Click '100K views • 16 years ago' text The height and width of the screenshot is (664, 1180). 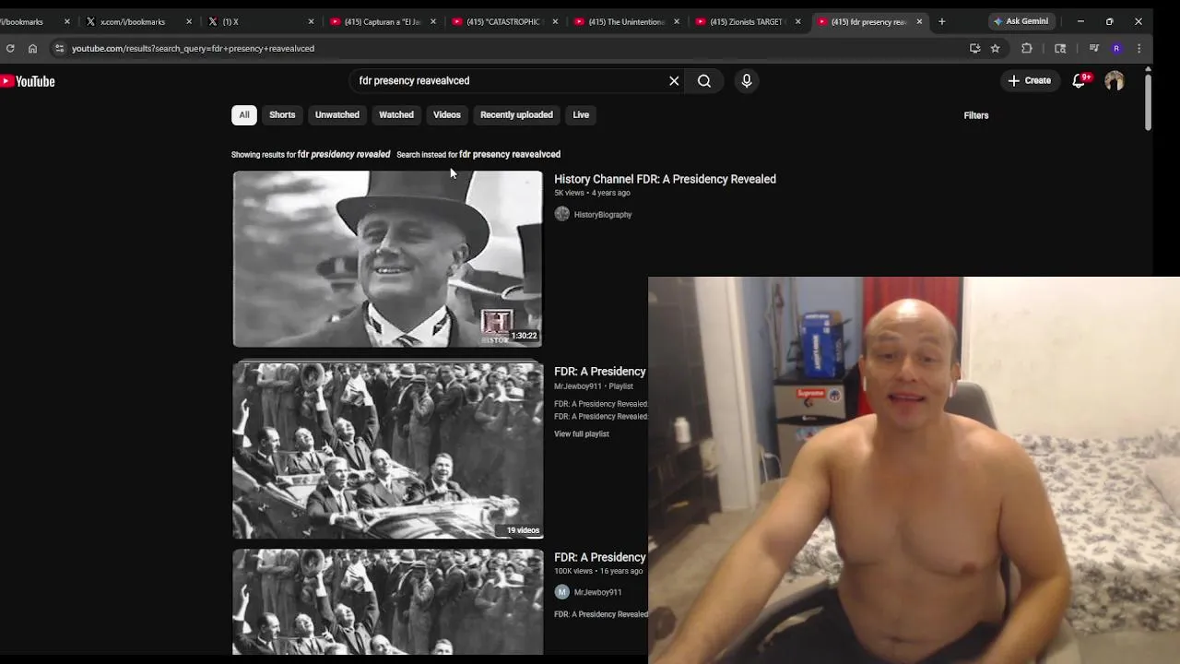[x=598, y=571]
